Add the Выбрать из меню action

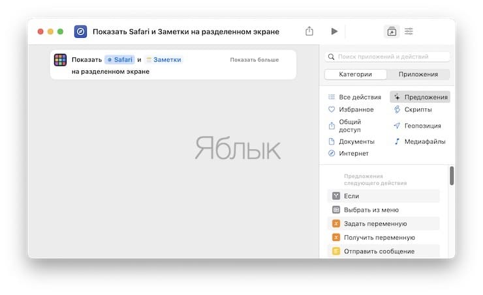pos(384,210)
